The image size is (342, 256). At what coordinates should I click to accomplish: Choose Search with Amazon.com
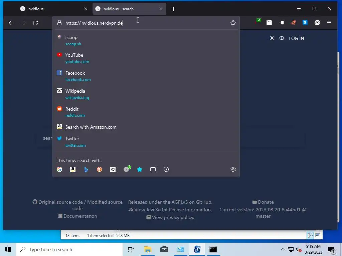pos(146,127)
